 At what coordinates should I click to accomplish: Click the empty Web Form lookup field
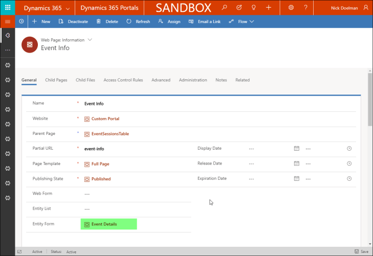tap(137, 194)
